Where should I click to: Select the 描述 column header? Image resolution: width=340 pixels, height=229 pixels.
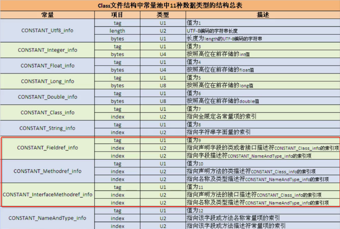pos(263,15)
